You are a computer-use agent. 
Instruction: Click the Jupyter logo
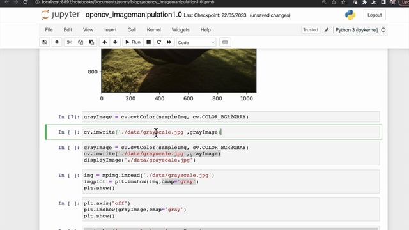pos(60,15)
